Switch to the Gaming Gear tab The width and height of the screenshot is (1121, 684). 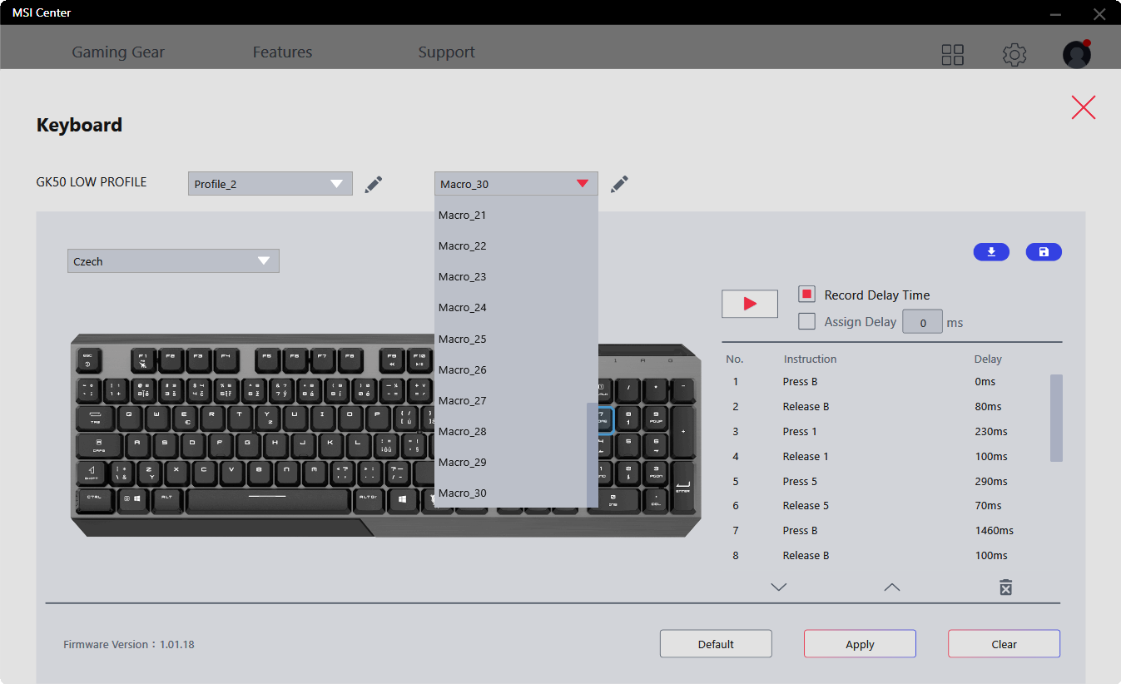click(118, 52)
